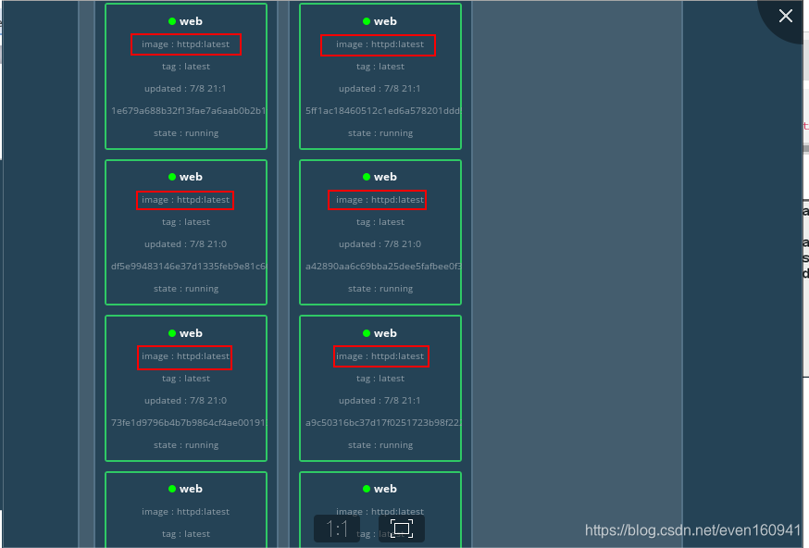Click 'tag : latest' in the 1e679a688b32 card

click(x=186, y=67)
